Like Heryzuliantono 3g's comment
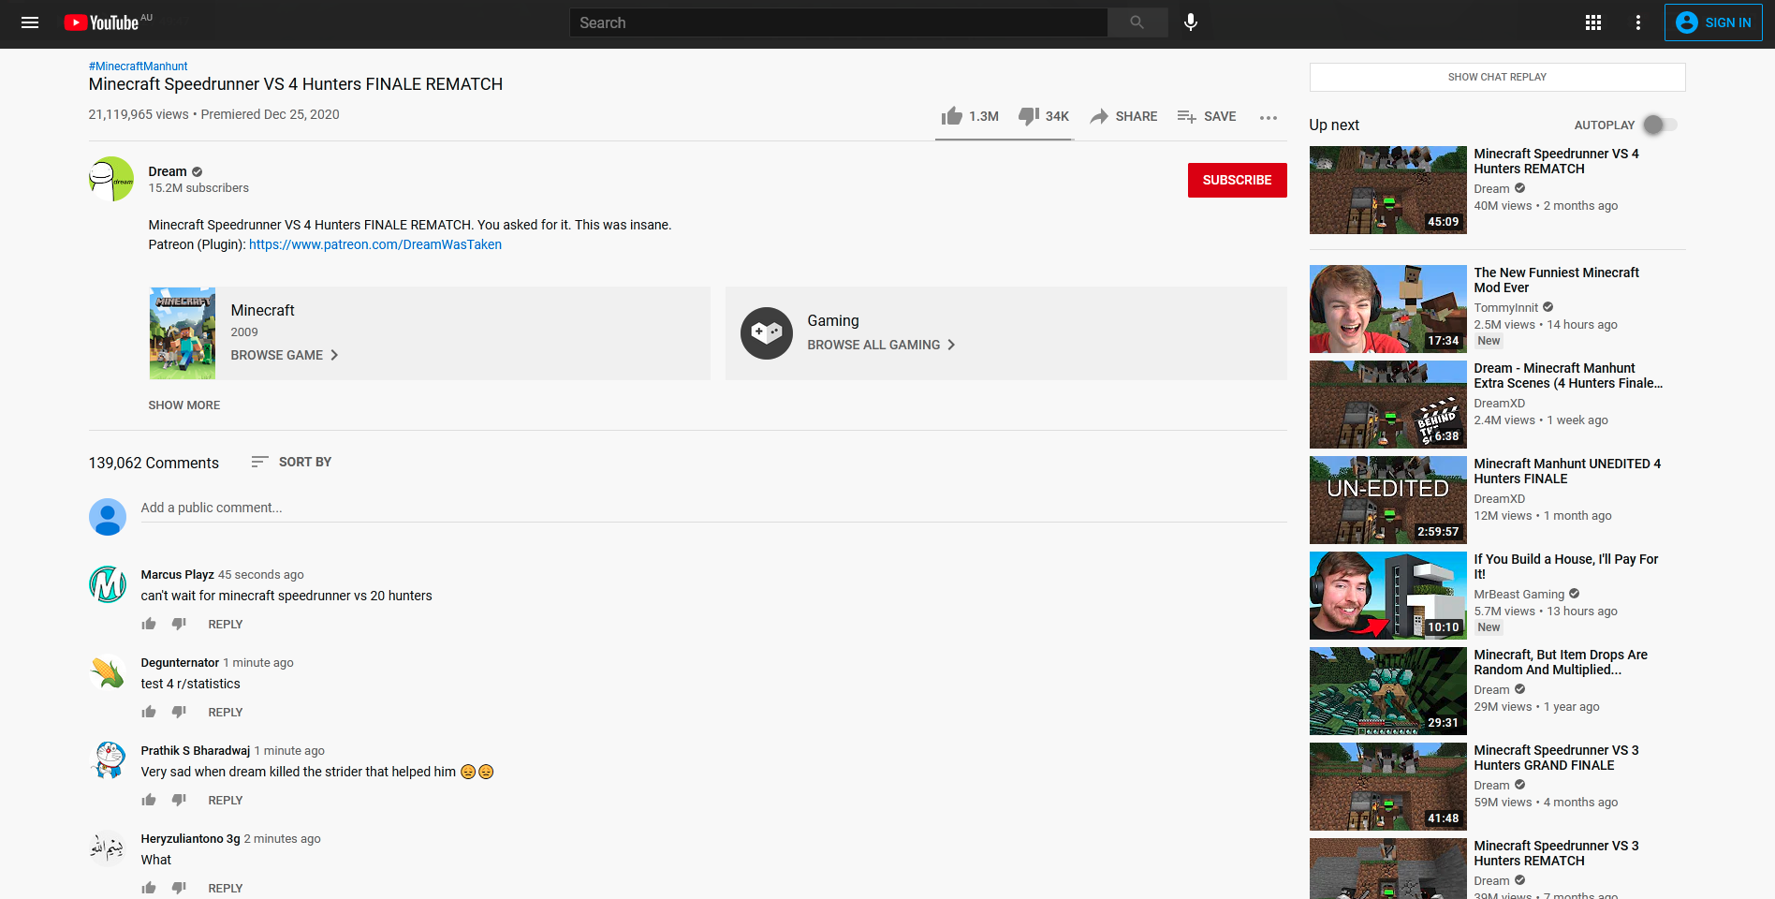The width and height of the screenshot is (1775, 899). pyautogui.click(x=149, y=888)
